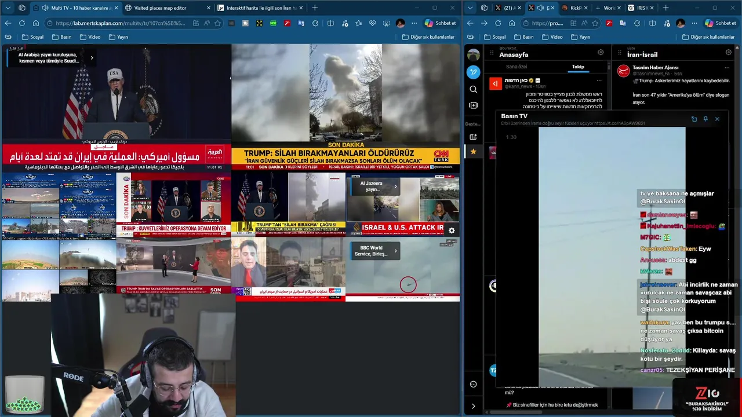Viewport: 742px width, 417px height.
Task: Open the t.co link in Basın TV popup
Action: (x=619, y=123)
